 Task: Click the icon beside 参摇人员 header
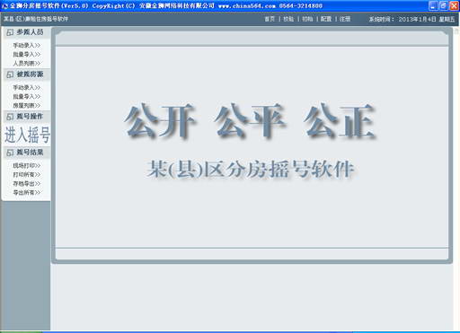[10, 32]
